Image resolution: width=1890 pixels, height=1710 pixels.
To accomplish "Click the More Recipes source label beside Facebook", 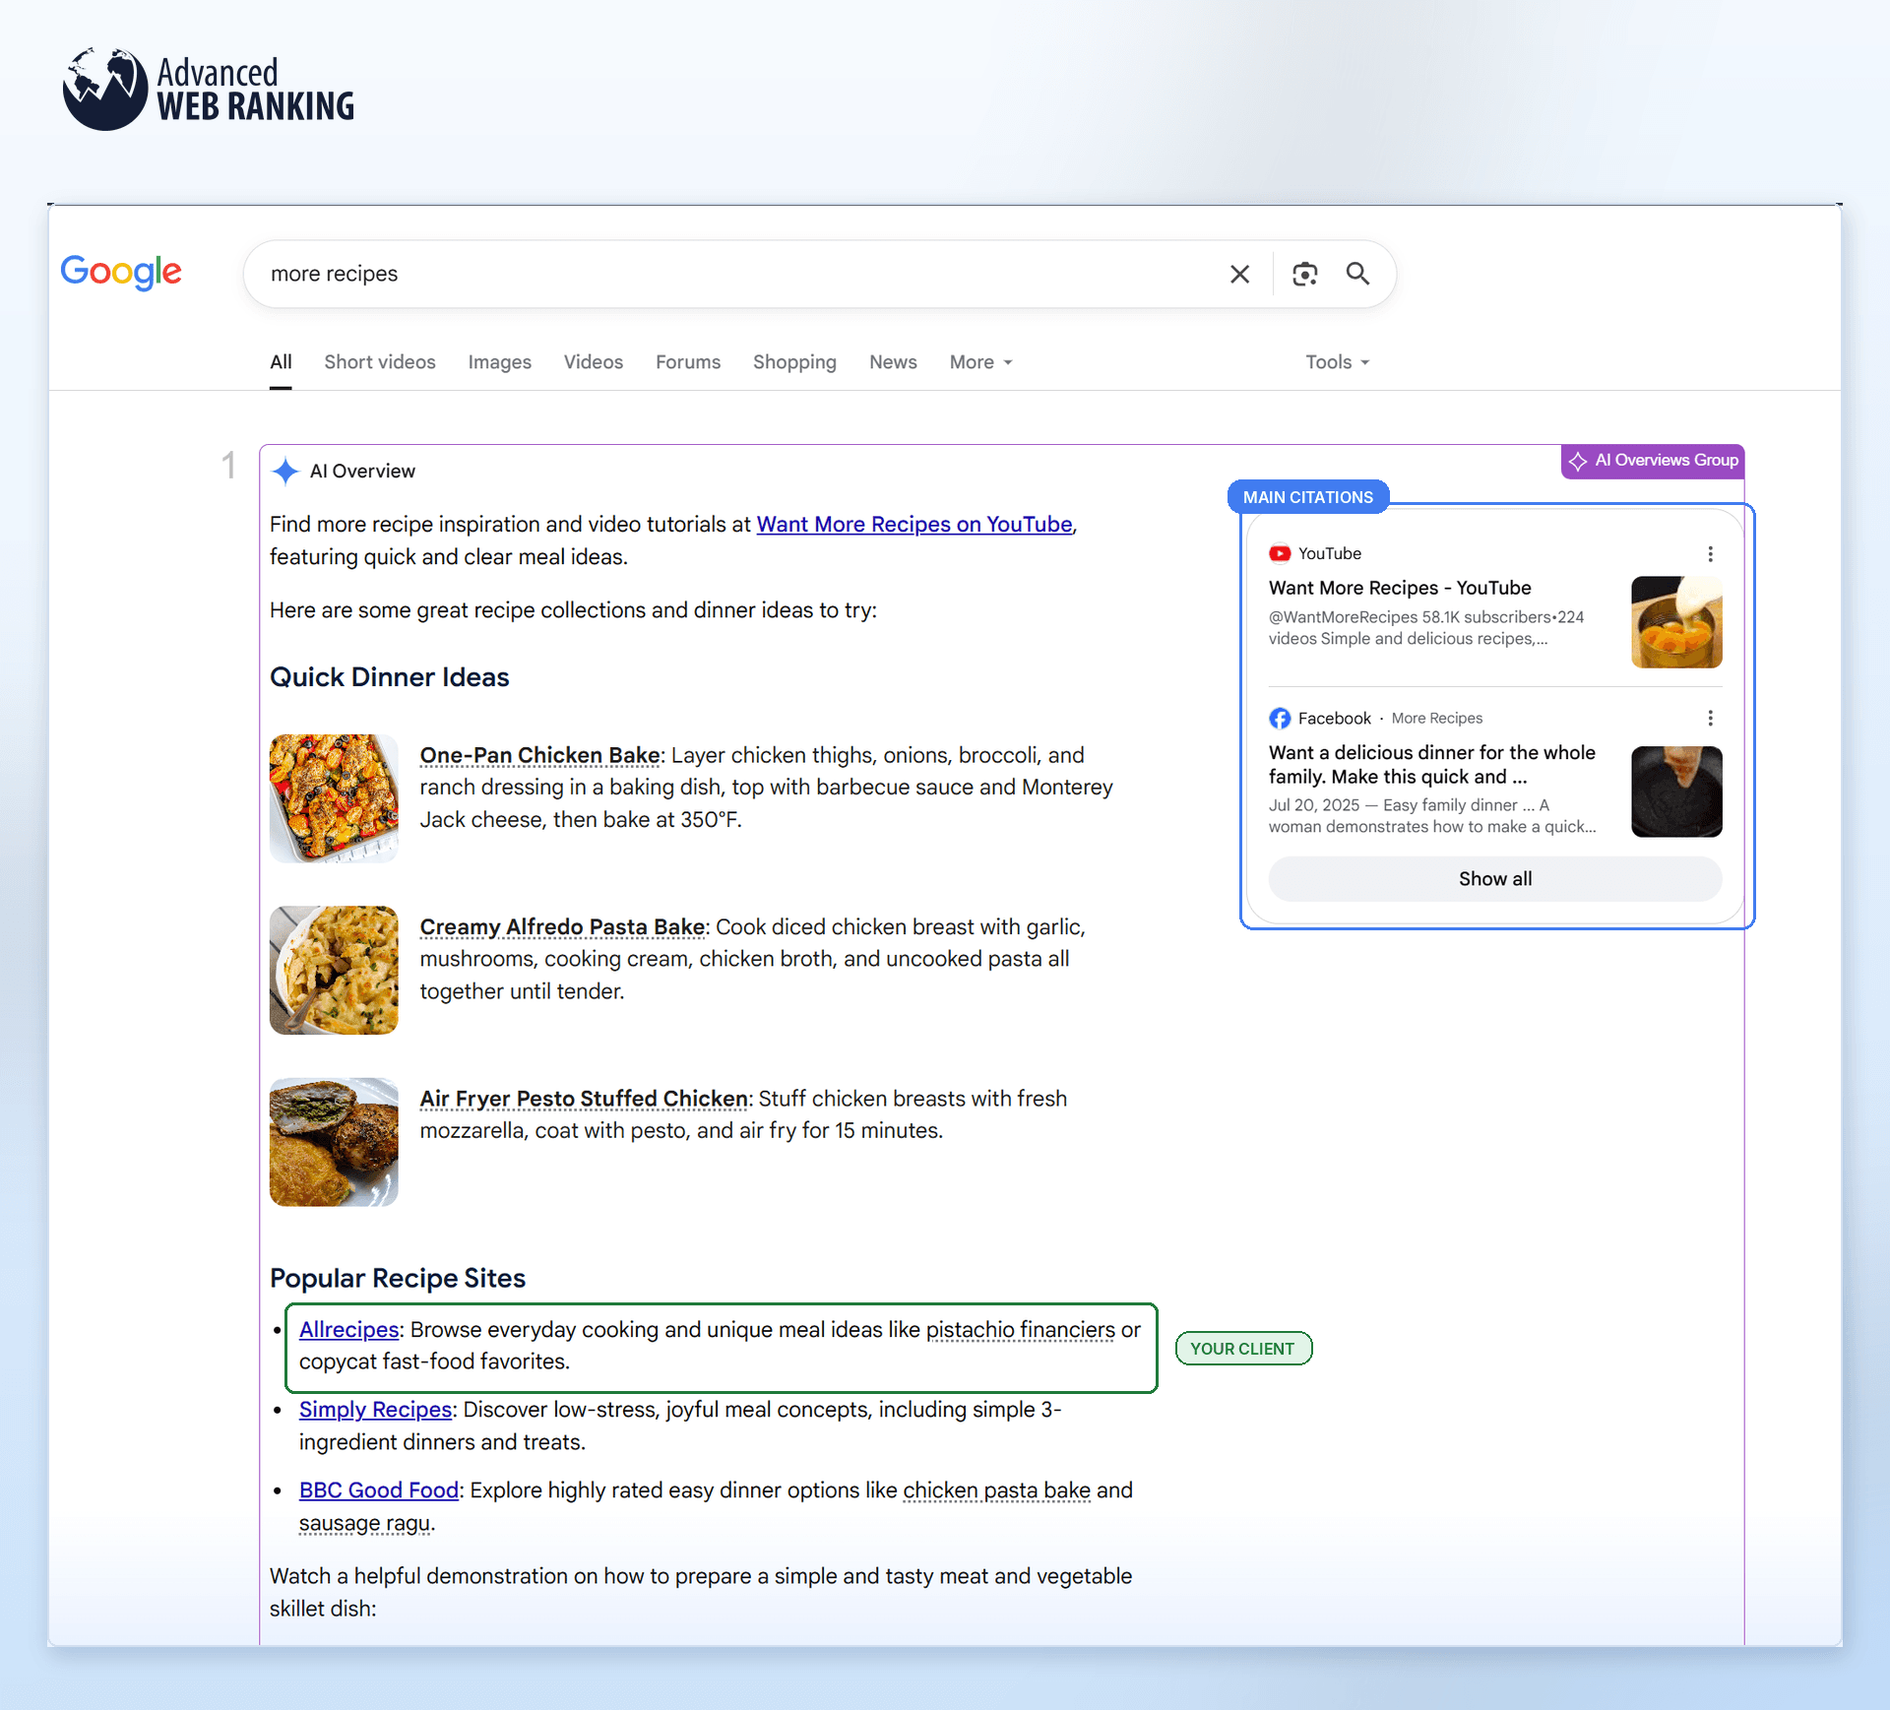I will click(x=1437, y=719).
